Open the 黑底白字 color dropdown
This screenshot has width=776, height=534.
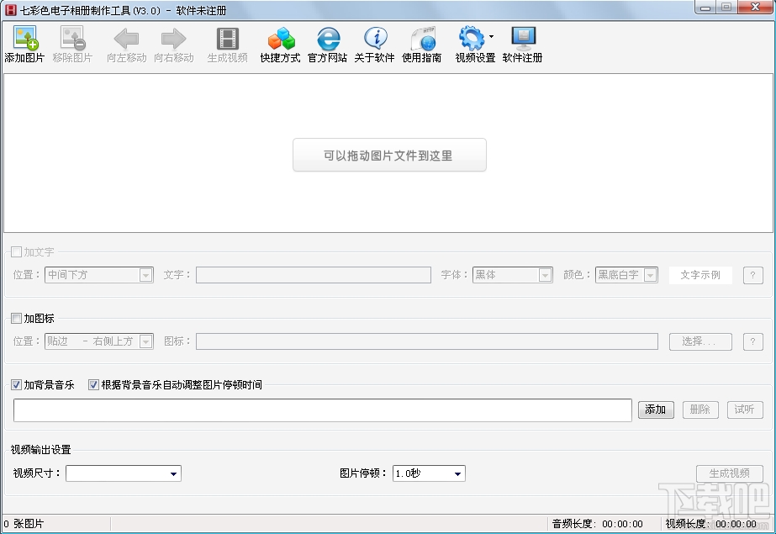[626, 275]
